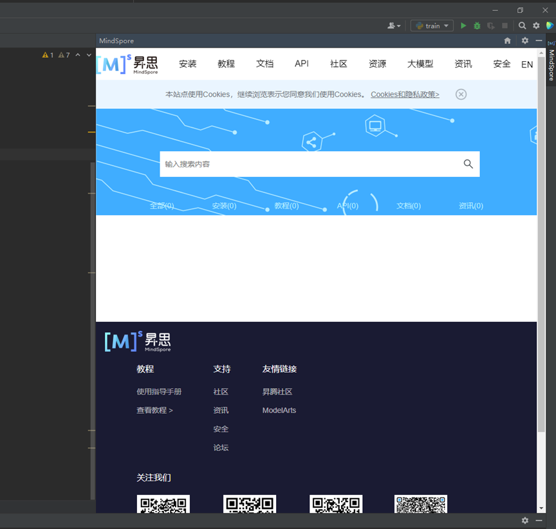Open Search Everywhere magnifier icon
Viewport: 556px width, 529px height.
(522, 26)
